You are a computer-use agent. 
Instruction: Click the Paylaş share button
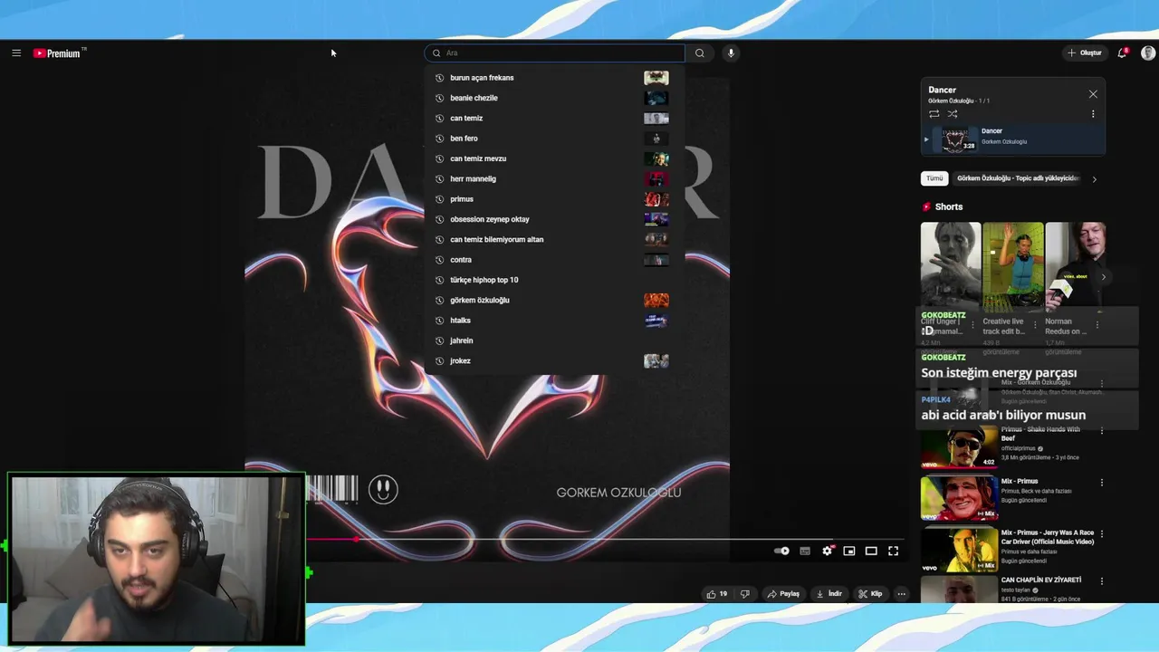[x=783, y=594]
